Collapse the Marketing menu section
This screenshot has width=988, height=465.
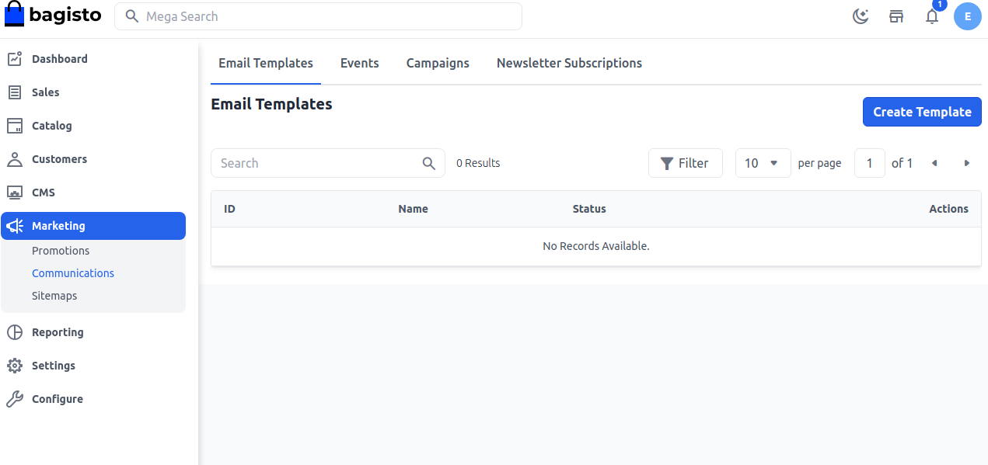pos(93,226)
